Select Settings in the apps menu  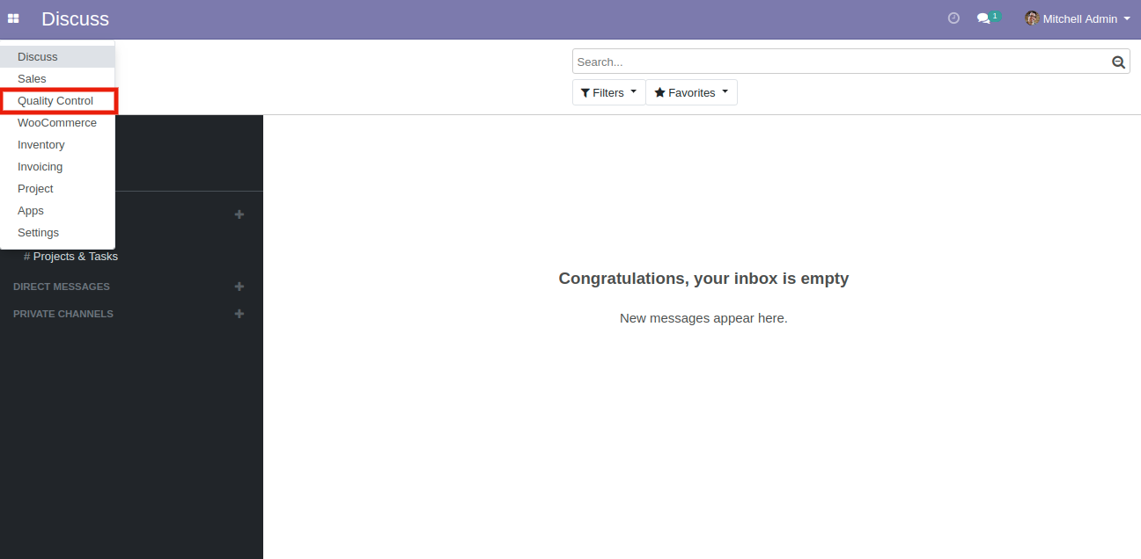point(38,233)
